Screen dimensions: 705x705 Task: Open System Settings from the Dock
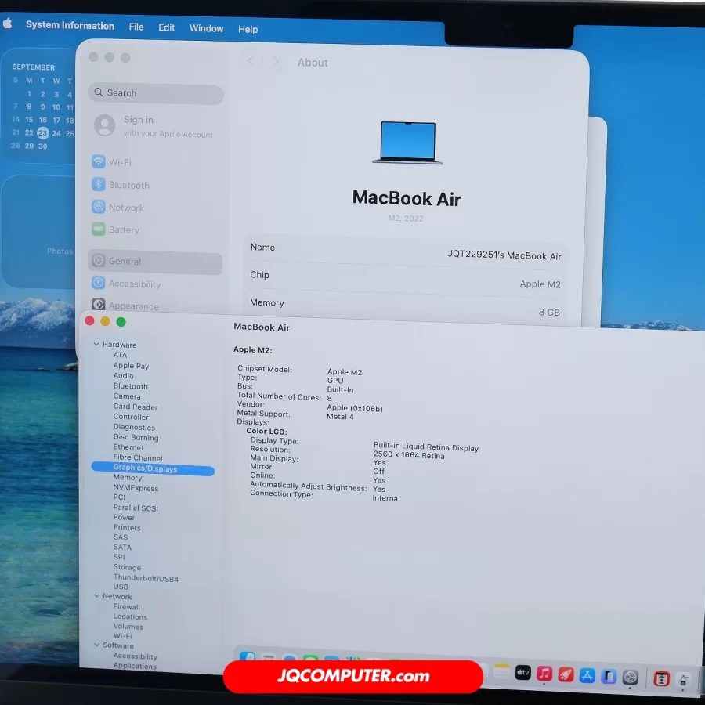pos(631,677)
